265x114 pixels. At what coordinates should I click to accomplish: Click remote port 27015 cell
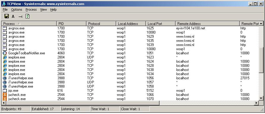(245, 78)
